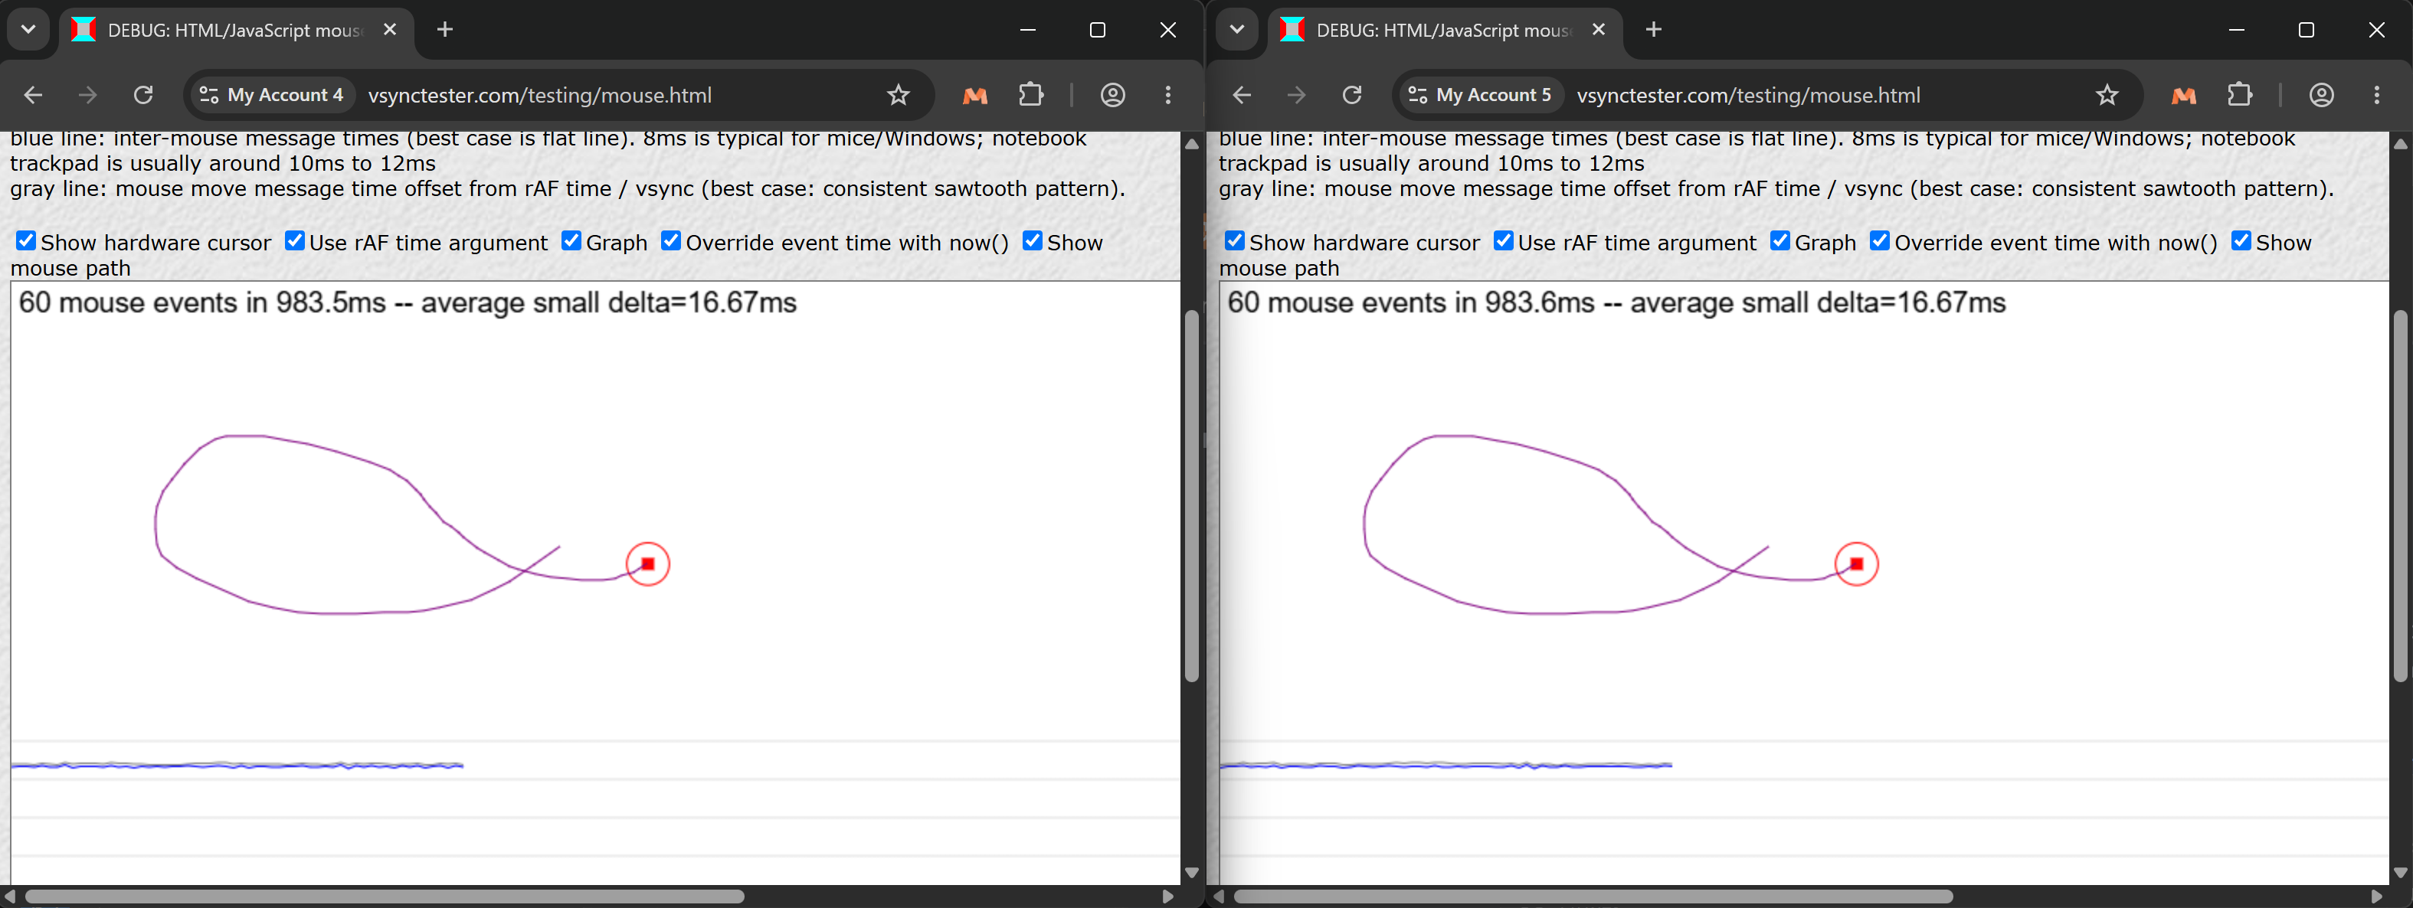
Task: Open the extensions puzzle icon in the left window
Action: [1030, 94]
